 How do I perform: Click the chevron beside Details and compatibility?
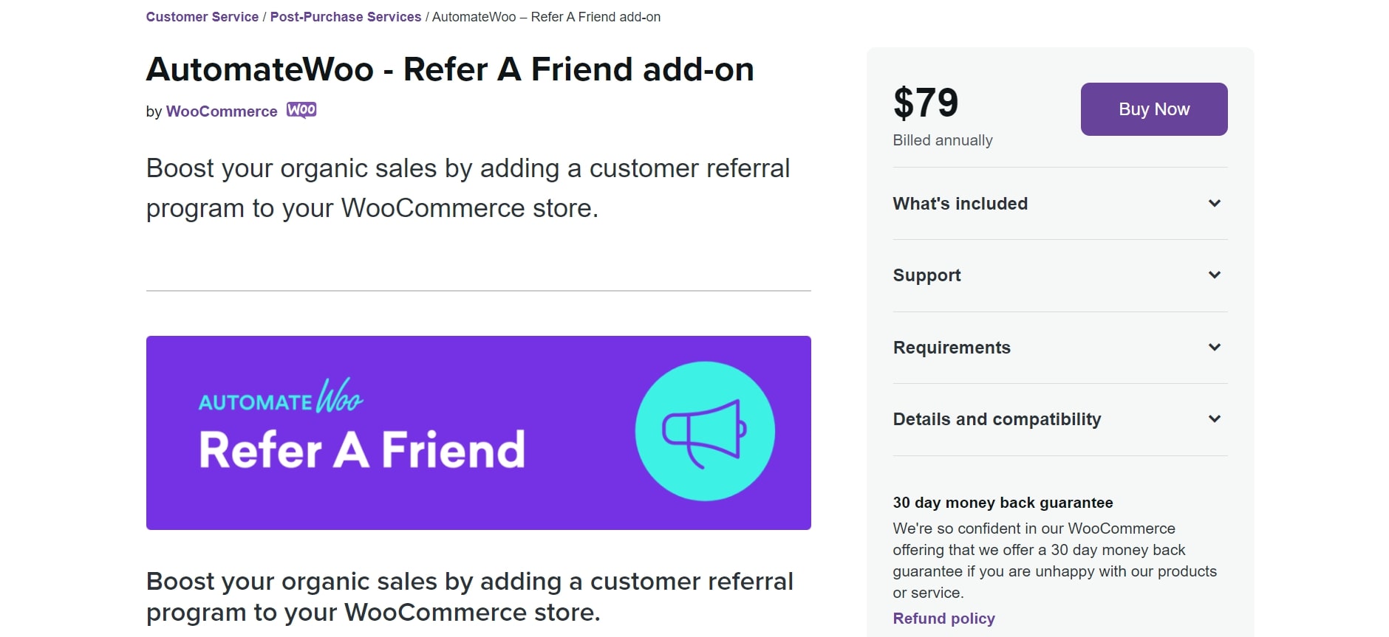1214,419
